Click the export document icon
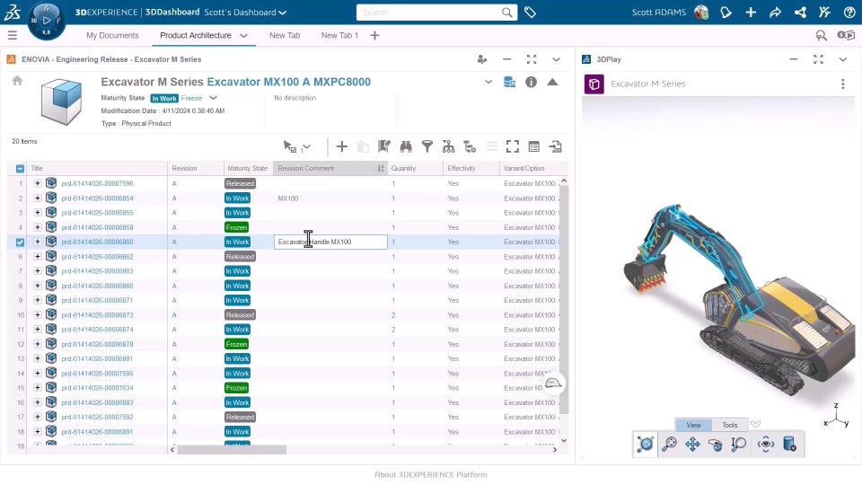Viewport: 862px width, 485px height. (555, 146)
